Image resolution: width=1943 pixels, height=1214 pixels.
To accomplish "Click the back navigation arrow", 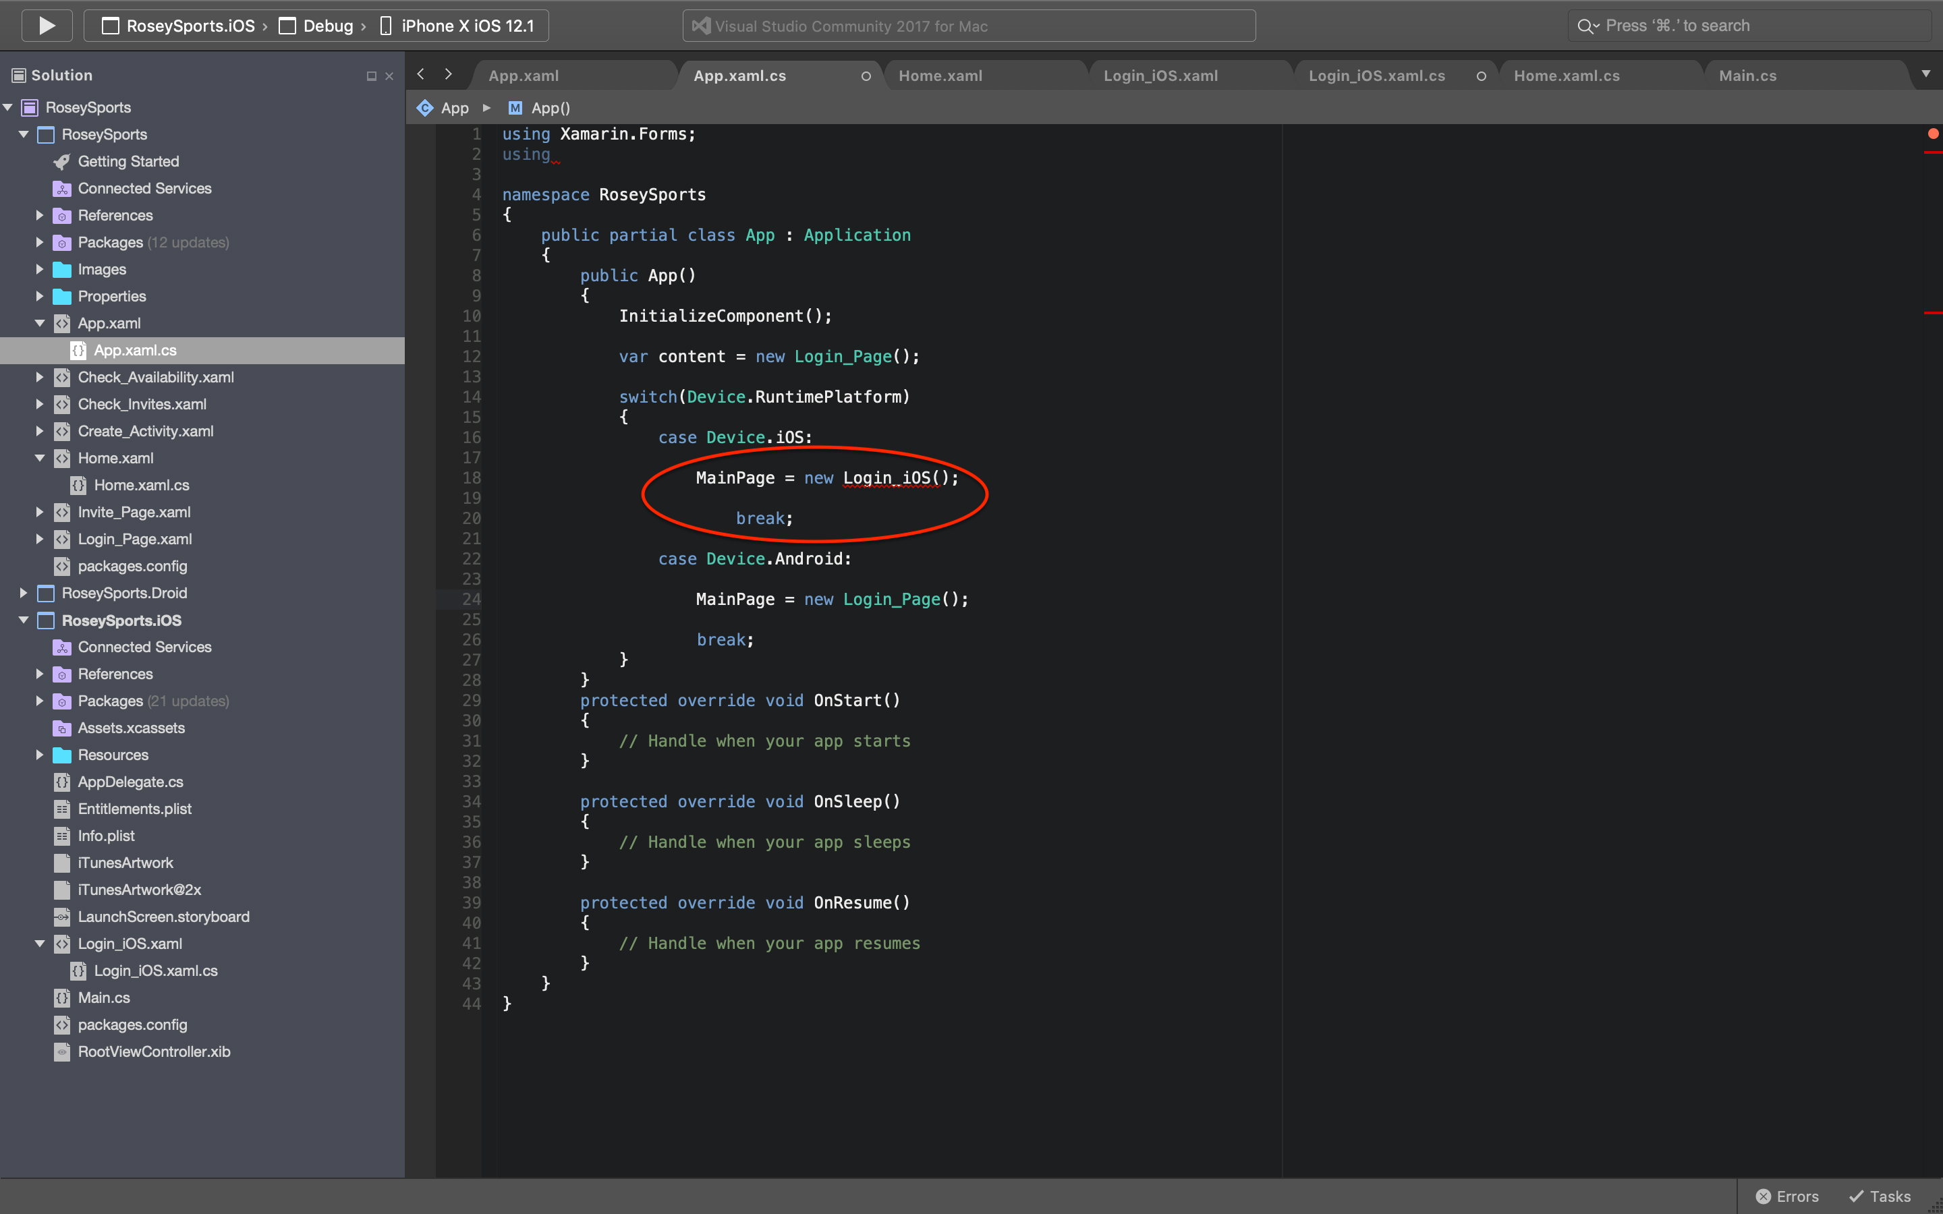I will point(420,74).
